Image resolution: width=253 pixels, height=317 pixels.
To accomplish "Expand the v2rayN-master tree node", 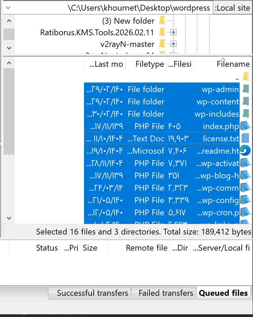I will [x=173, y=44].
